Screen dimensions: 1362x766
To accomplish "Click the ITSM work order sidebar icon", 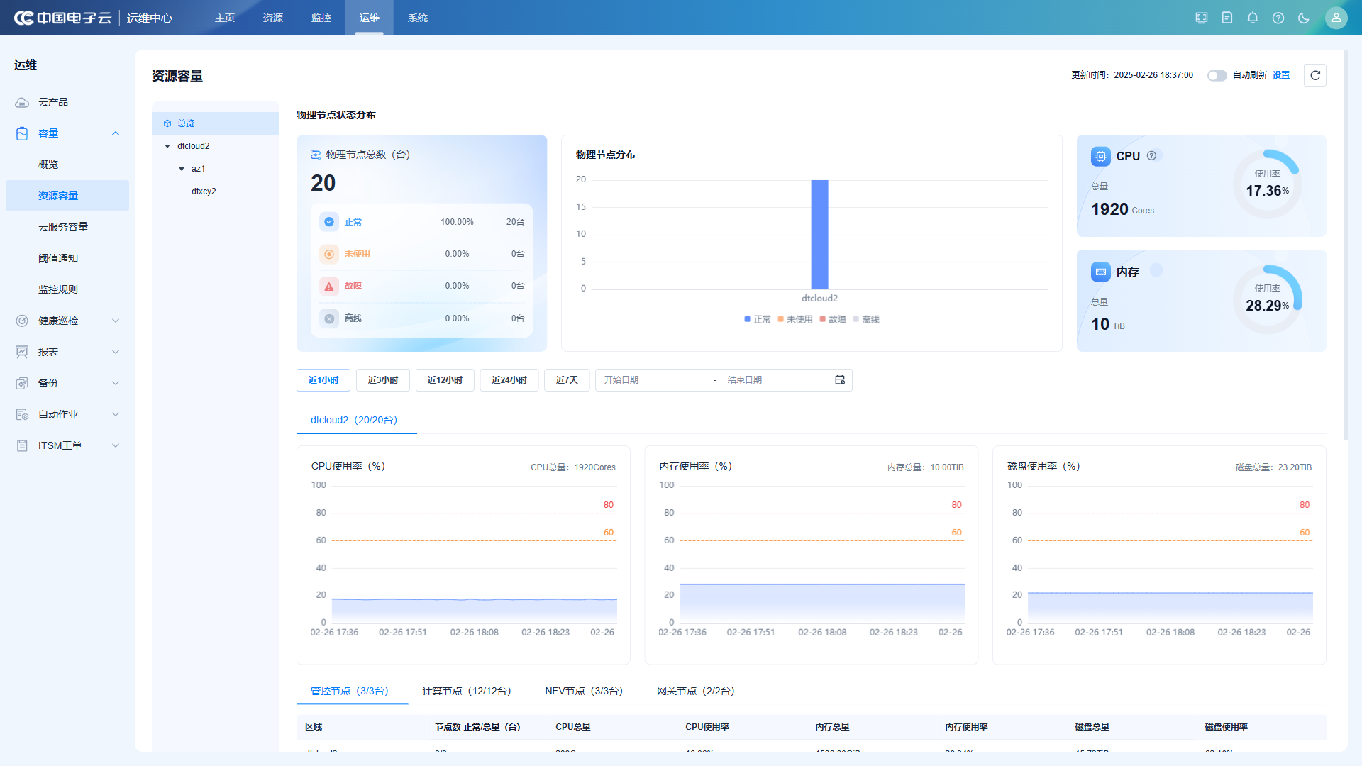I will [x=22, y=445].
